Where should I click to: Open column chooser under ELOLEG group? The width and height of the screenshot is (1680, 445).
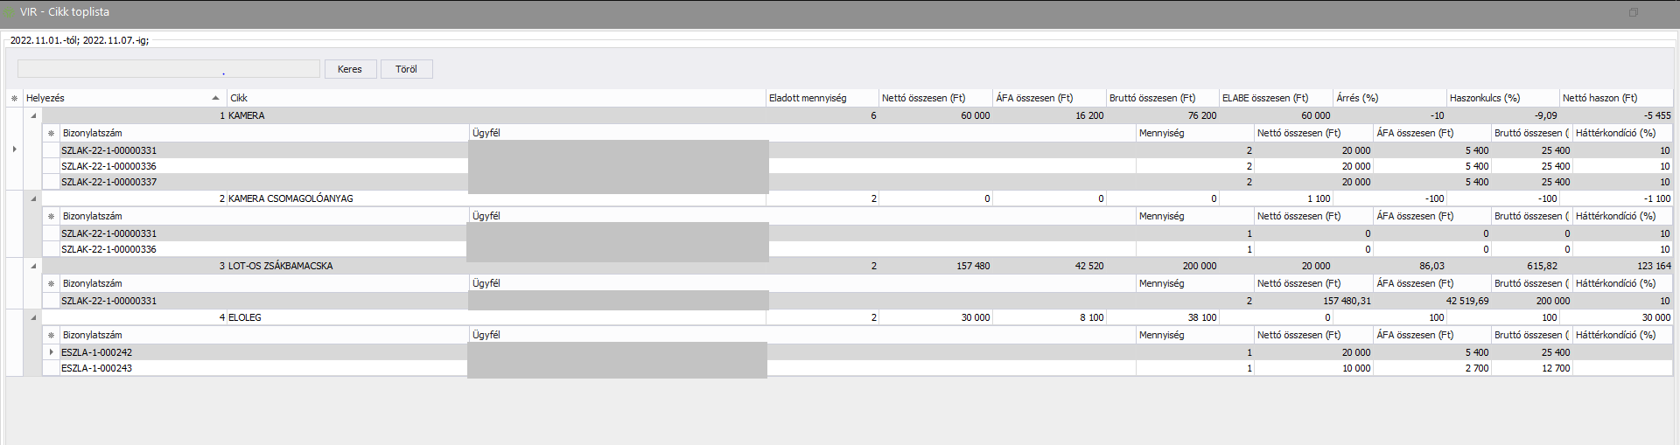click(52, 336)
